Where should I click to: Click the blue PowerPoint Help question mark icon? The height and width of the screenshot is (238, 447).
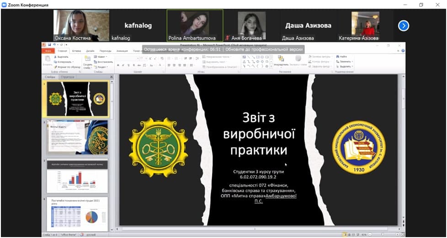403,51
